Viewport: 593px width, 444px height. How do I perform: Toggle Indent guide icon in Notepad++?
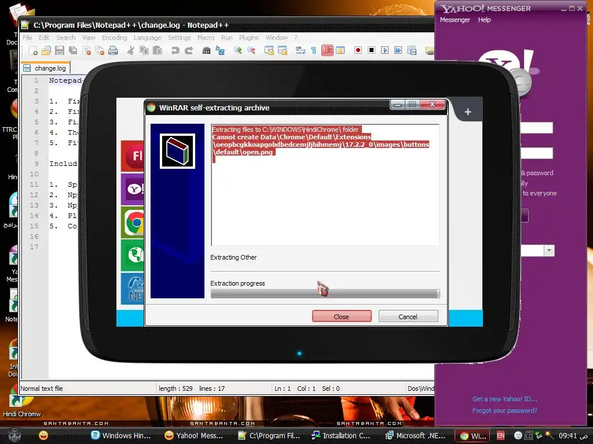pos(327,50)
